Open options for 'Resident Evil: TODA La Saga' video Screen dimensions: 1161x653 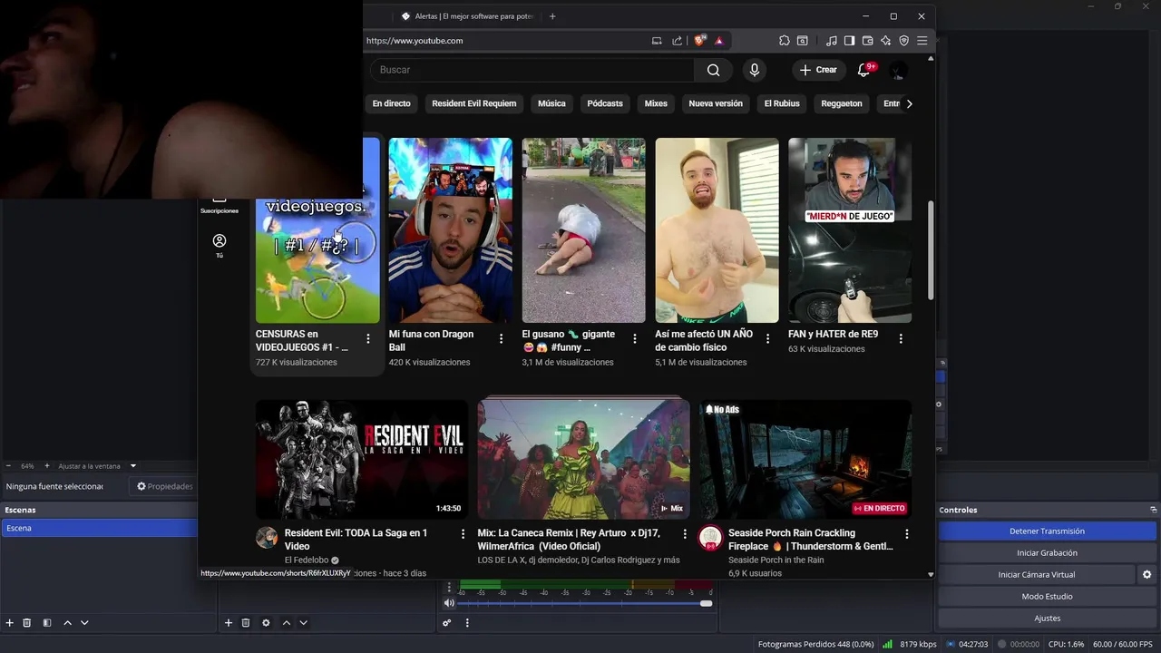(463, 534)
